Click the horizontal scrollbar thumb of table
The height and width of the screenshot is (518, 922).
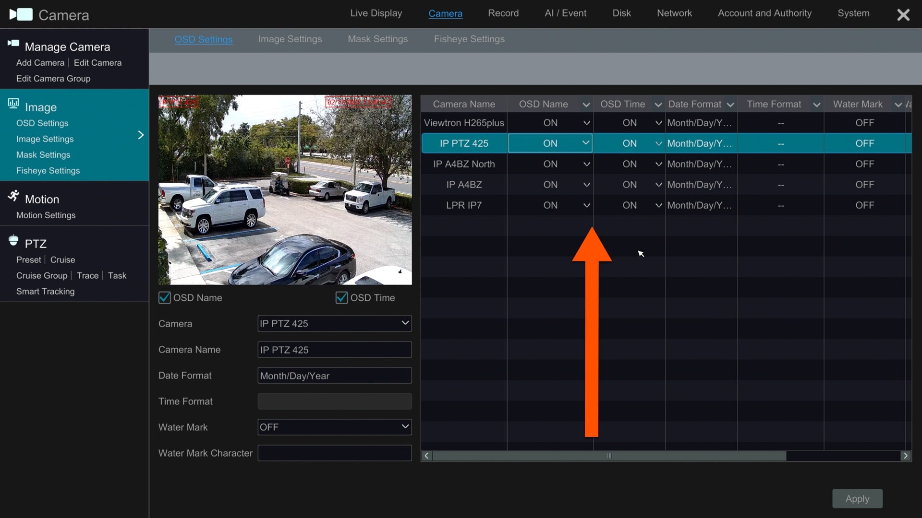click(609, 456)
